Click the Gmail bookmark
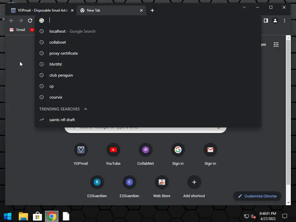Image resolution: width=296 pixels, height=222 pixels. (x=17, y=30)
